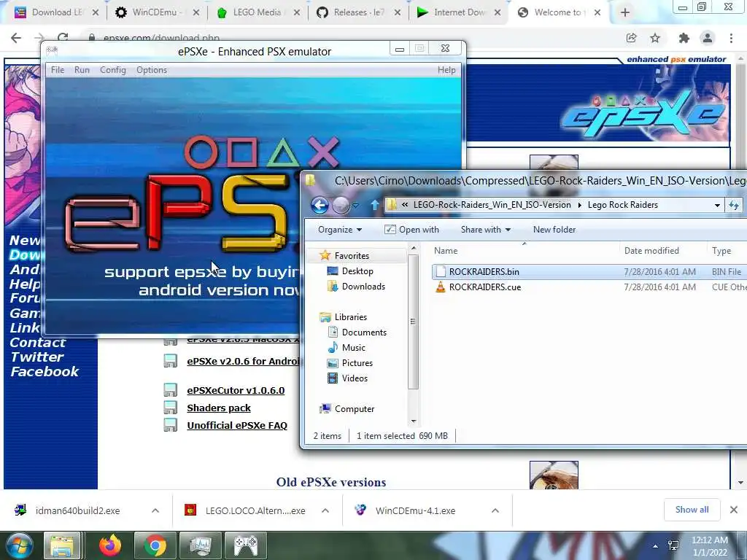The image size is (747, 560).
Task: Click the Facebook link in website sidebar
Action: (44, 371)
